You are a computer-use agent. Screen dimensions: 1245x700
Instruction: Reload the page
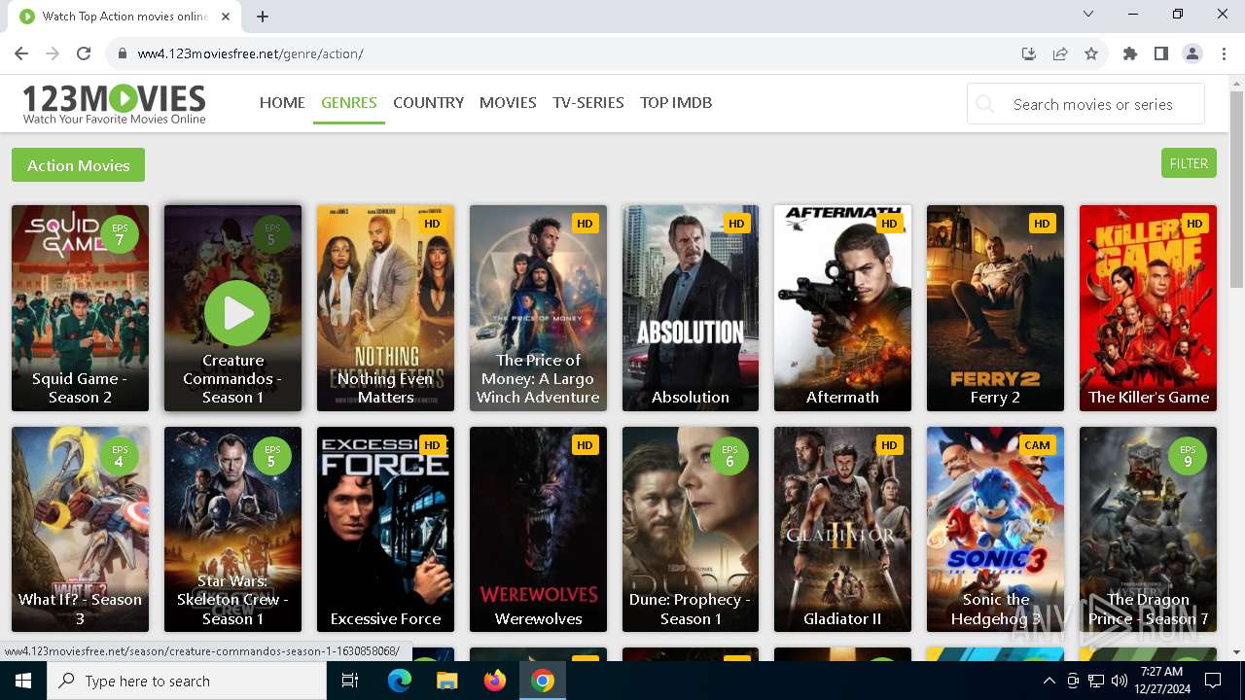[84, 53]
